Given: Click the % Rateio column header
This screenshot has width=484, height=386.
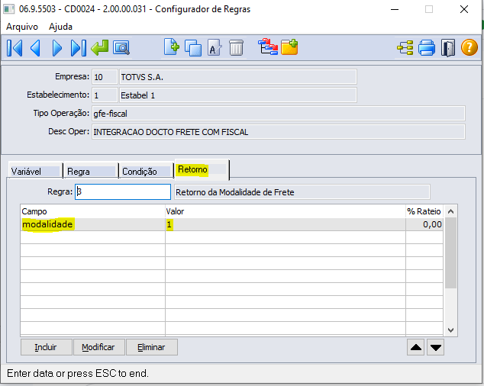Looking at the screenshot, I should click(424, 211).
